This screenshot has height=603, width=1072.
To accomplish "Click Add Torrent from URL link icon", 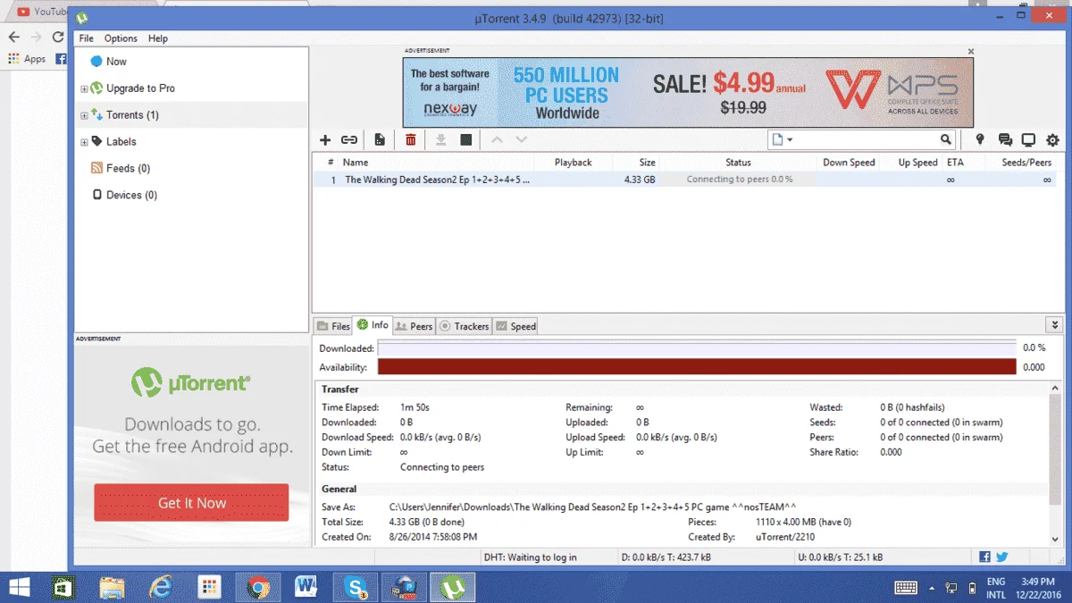I will [349, 140].
